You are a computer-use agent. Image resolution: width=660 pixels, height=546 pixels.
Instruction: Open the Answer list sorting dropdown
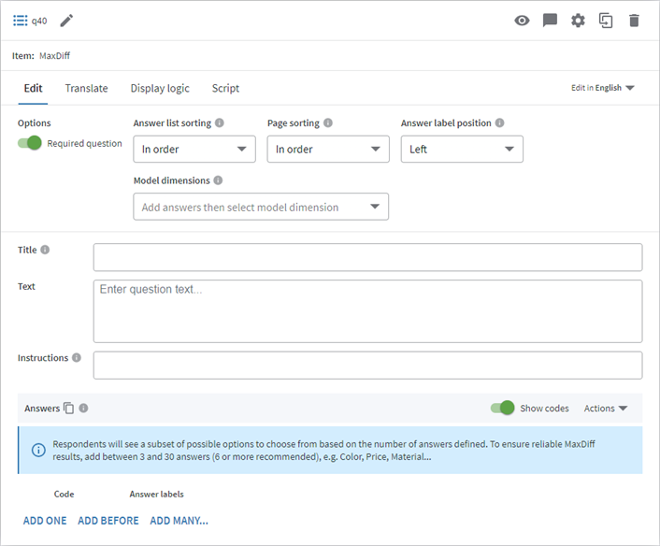coord(194,149)
